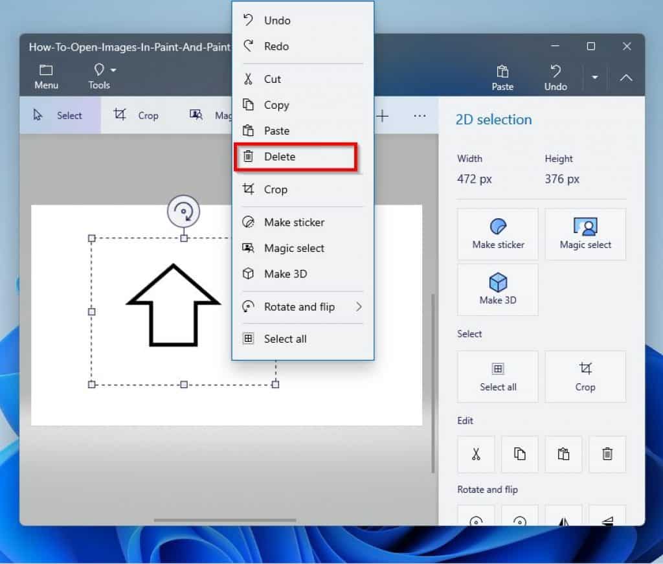The image size is (663, 564).
Task: Click the trash Delete icon under Edit
Action: click(607, 454)
